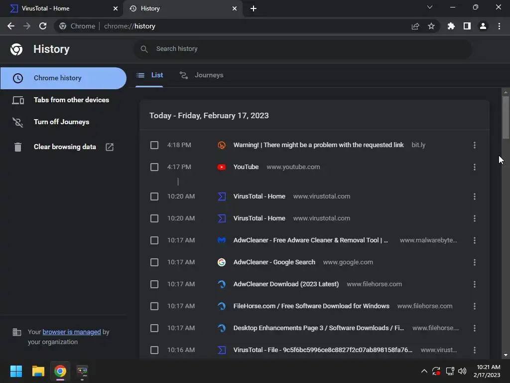Tick checkbox for AdwCleaner Download (2023 Latest)
Screen dimensions: 510x383
[x=154, y=284]
